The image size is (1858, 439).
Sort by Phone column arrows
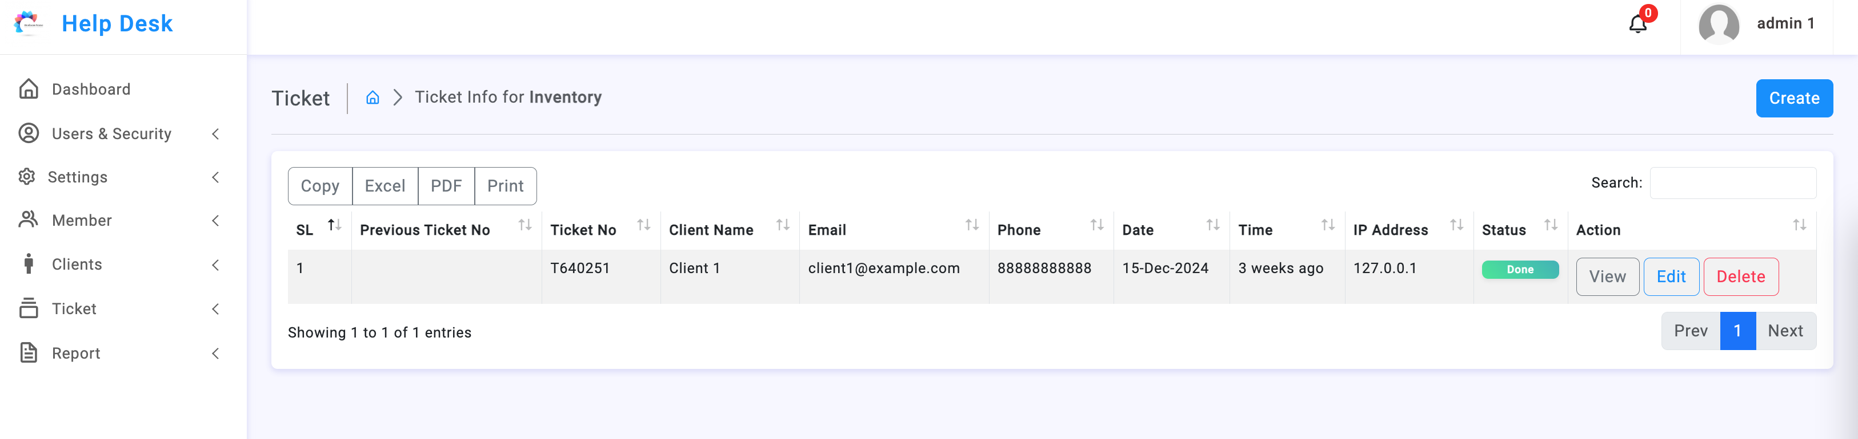pyautogui.click(x=1097, y=225)
